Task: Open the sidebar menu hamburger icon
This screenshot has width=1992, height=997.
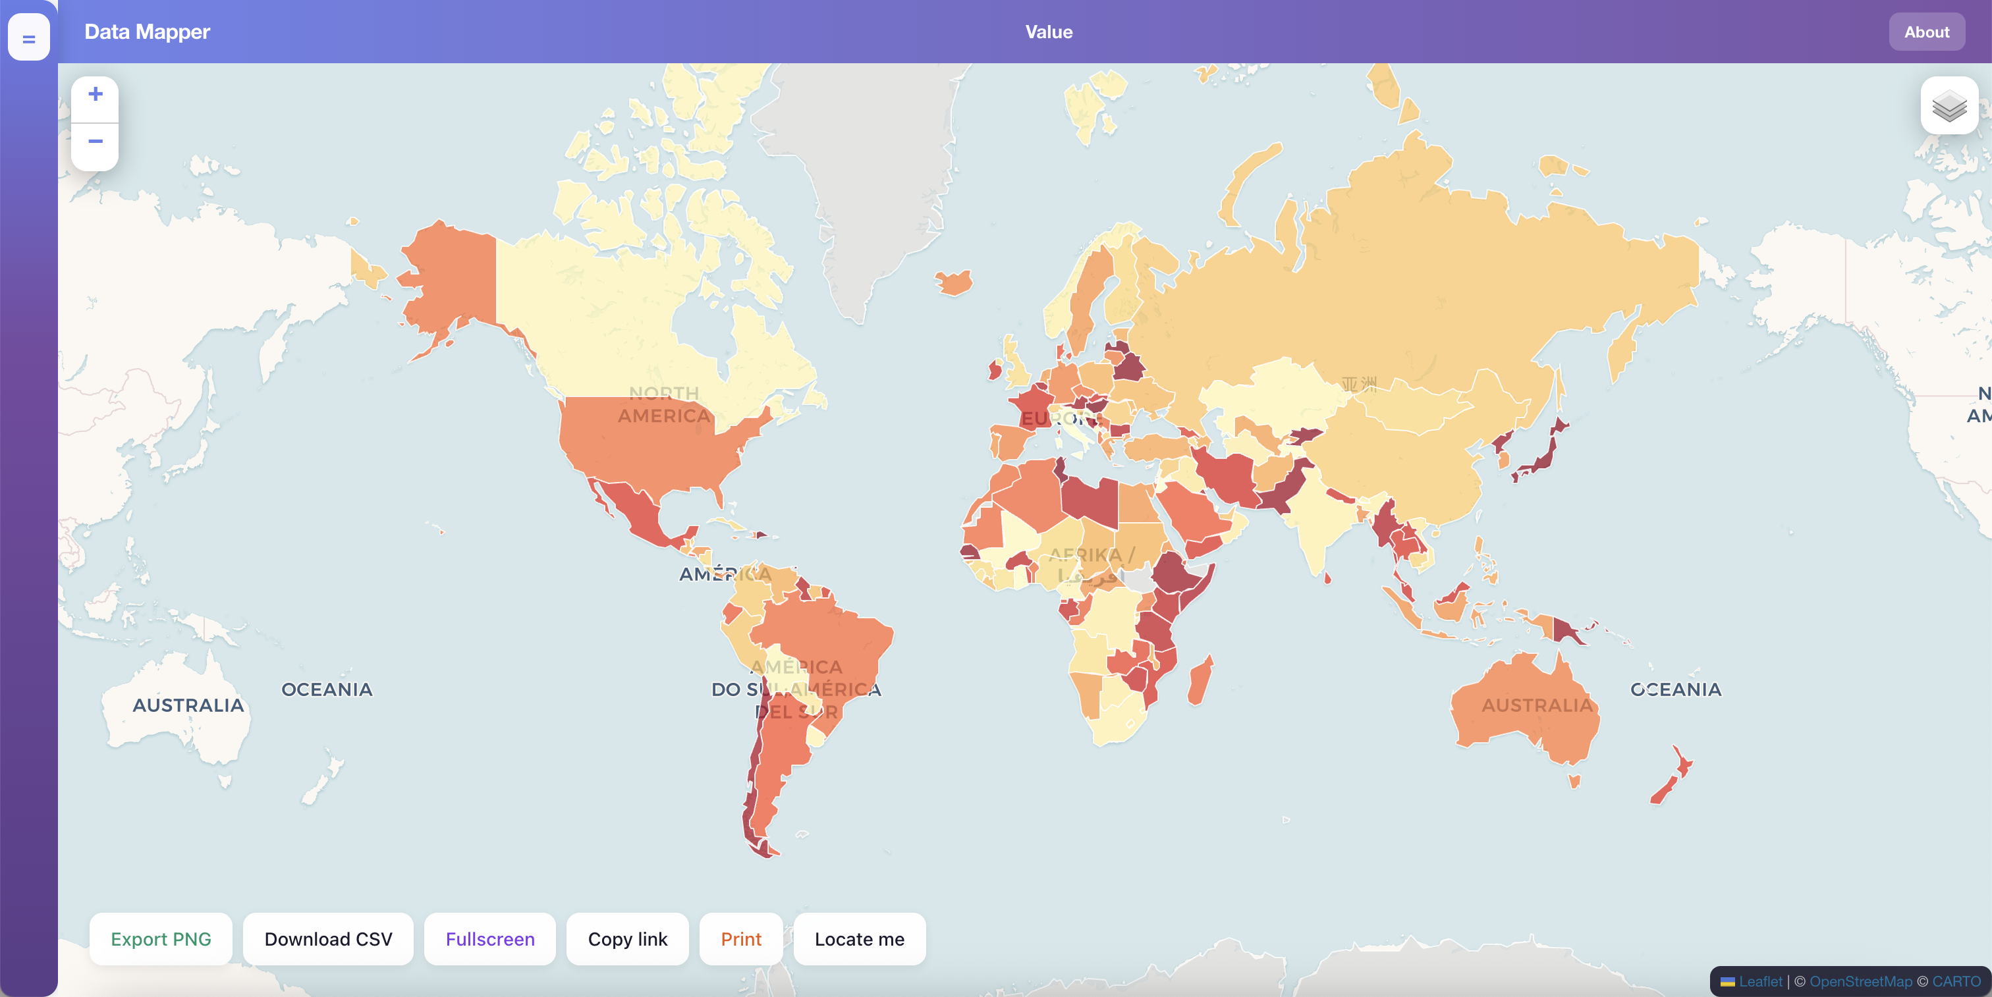Action: click(28, 38)
